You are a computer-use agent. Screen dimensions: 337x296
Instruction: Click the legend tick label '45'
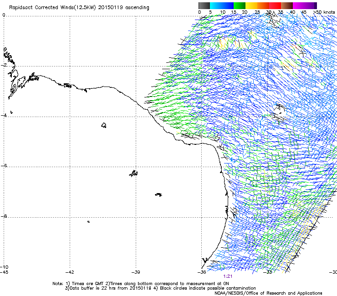coord(304,12)
